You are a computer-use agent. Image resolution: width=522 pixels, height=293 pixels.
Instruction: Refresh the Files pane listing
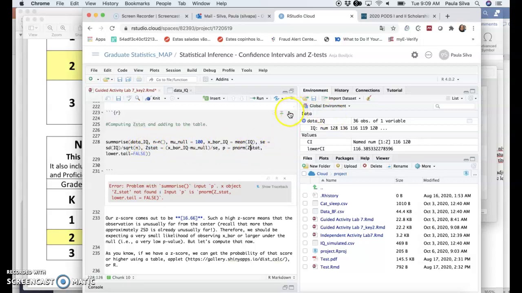(x=473, y=166)
